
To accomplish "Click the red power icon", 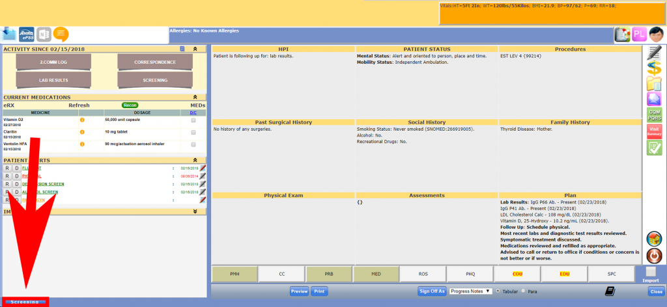I will (654, 254).
